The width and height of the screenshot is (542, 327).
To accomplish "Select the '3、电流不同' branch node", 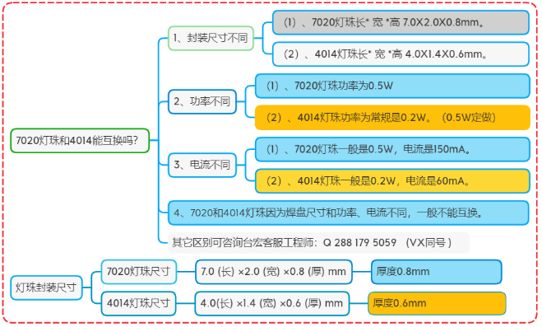I will pyautogui.click(x=202, y=165).
